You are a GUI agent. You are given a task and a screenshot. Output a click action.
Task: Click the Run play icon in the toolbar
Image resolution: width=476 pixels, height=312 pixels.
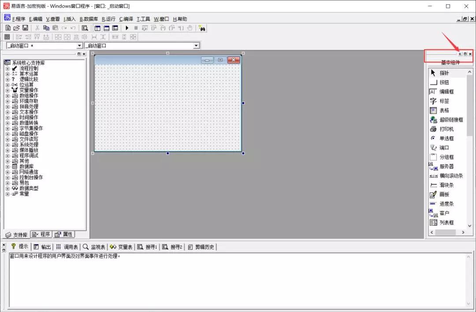(x=126, y=28)
